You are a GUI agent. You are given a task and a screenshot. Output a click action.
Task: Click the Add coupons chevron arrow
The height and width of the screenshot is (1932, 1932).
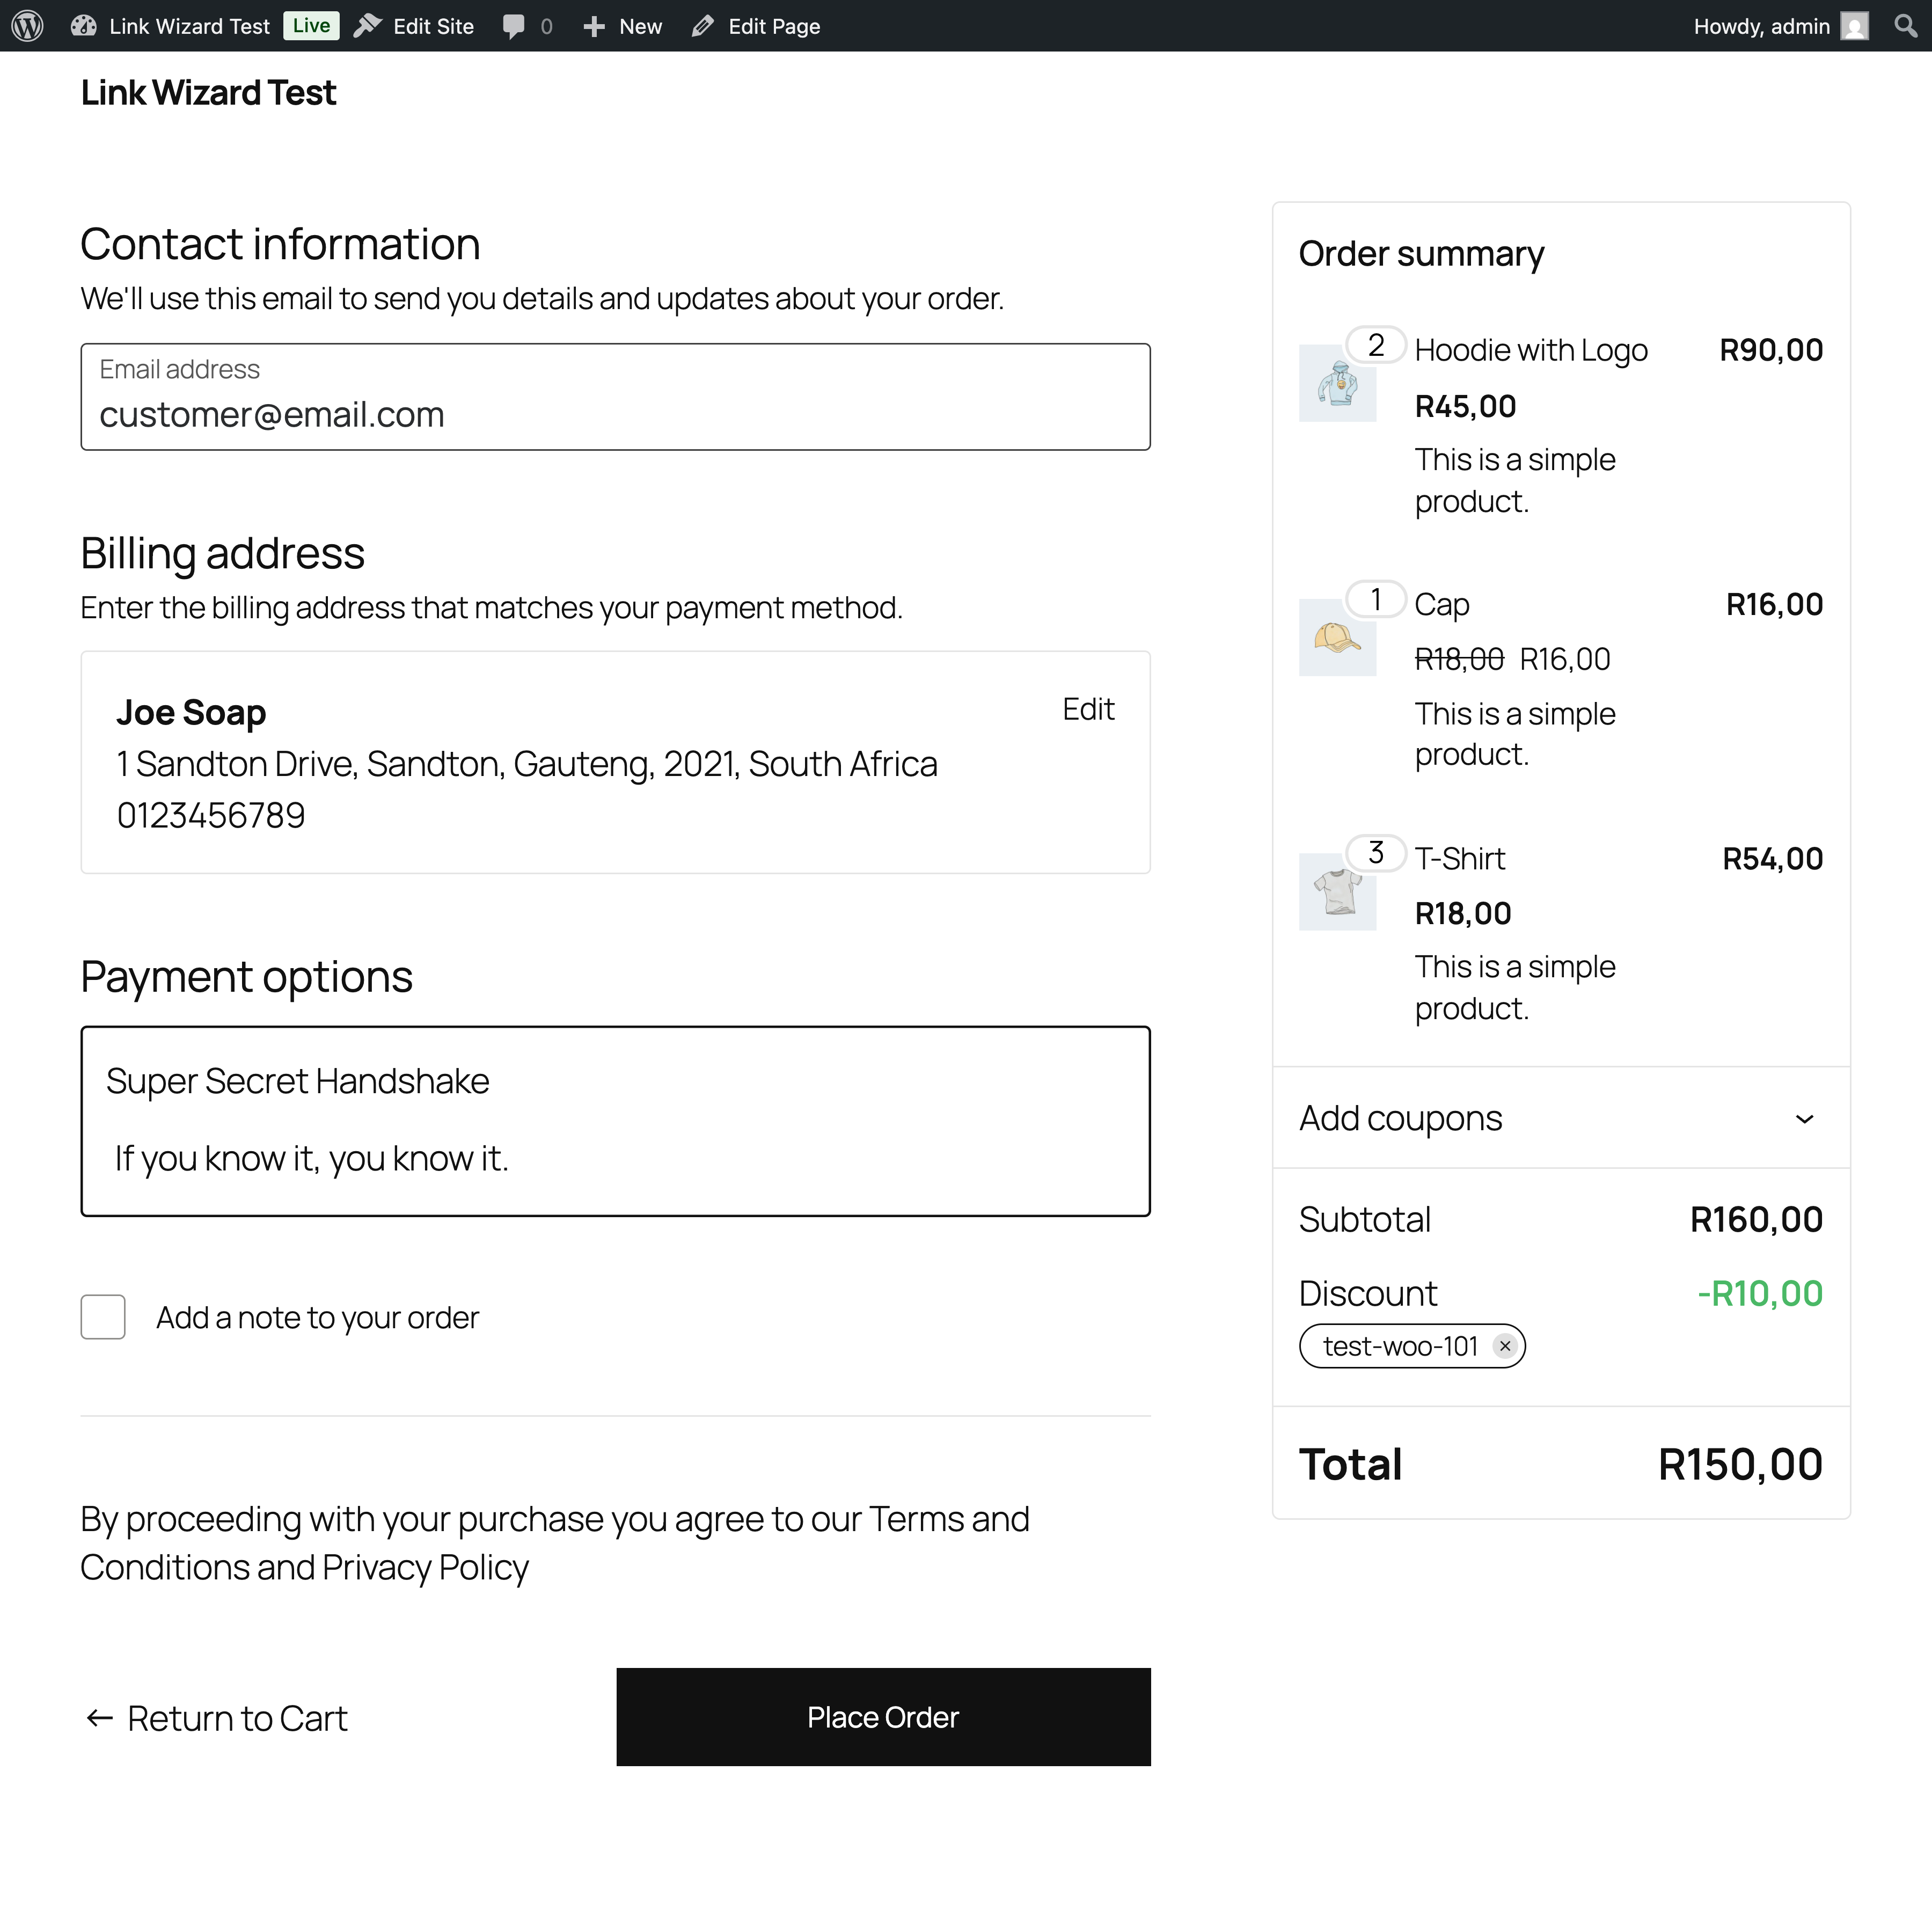coord(1804,1119)
